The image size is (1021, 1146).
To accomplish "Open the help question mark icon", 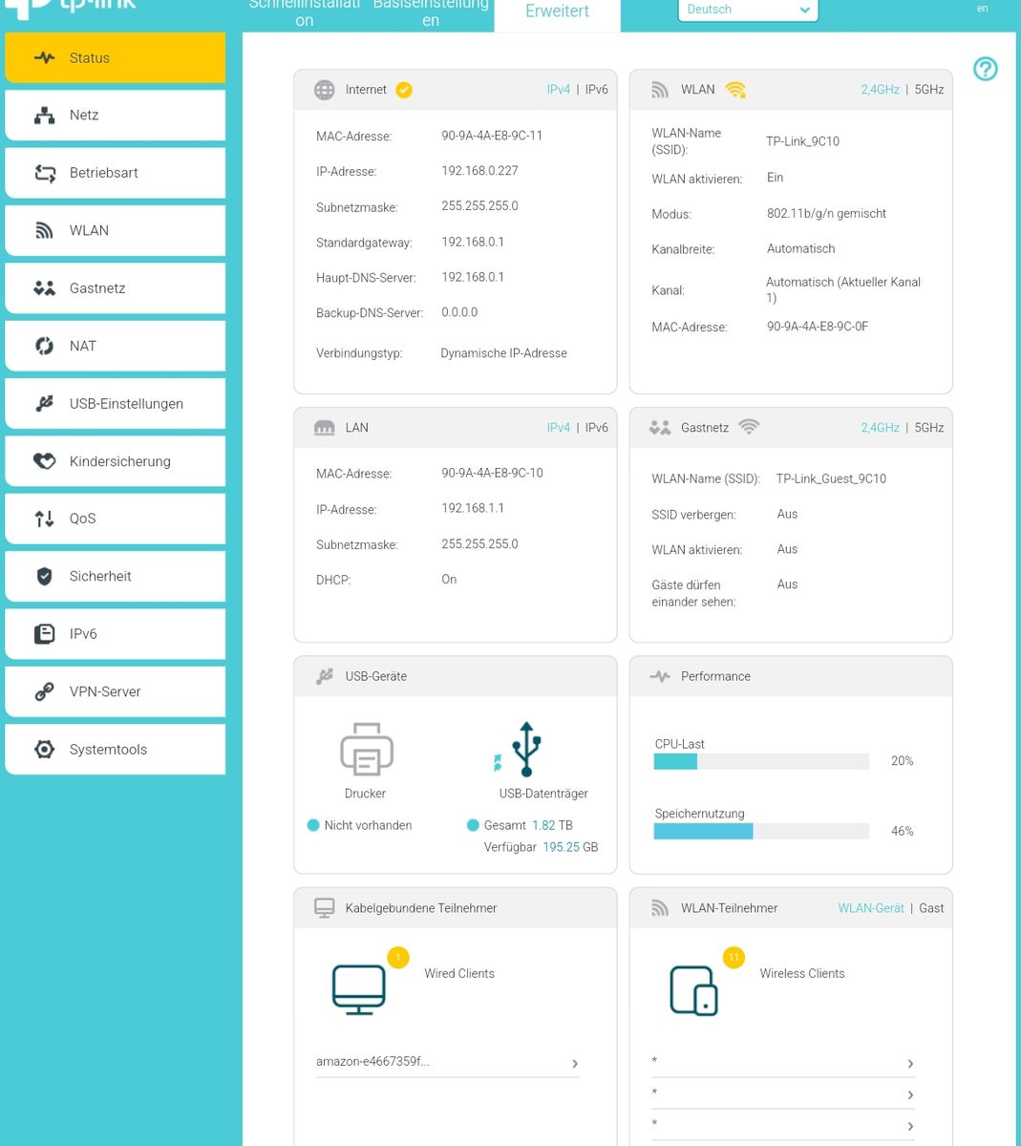I will [x=985, y=69].
